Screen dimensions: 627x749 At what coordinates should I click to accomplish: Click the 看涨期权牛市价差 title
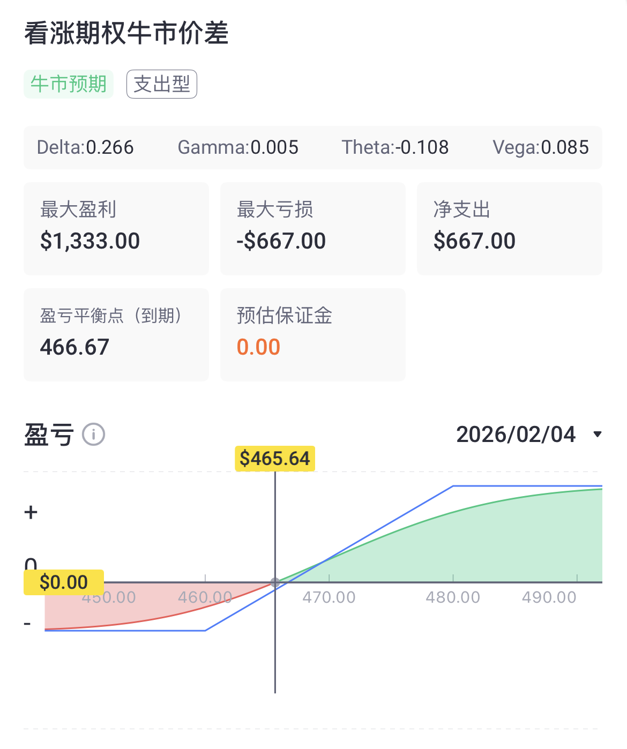pyautogui.click(x=126, y=33)
